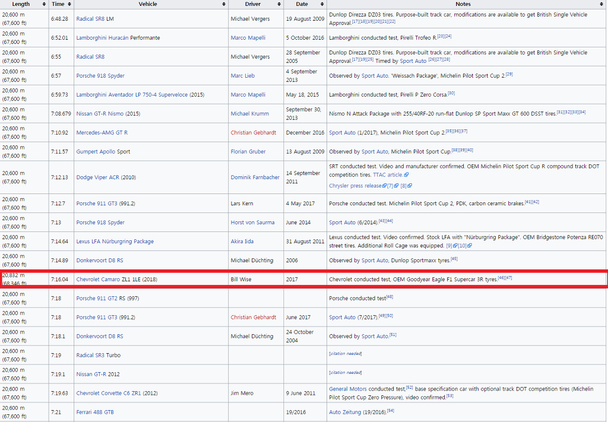The height and width of the screenshot is (422, 608).
Task: Open the Chevrolet Corvette C6 ZR1 link
Action: tap(109, 394)
